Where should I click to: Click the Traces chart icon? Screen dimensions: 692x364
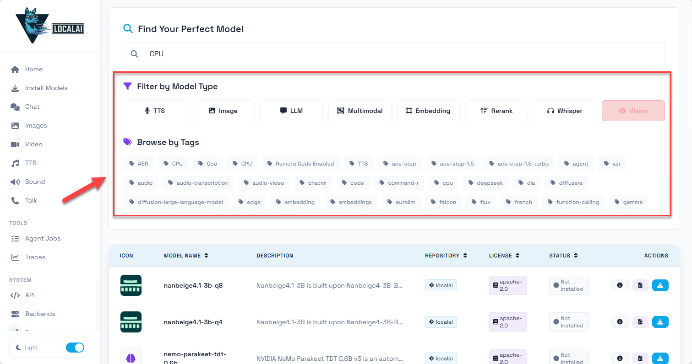tap(15, 257)
